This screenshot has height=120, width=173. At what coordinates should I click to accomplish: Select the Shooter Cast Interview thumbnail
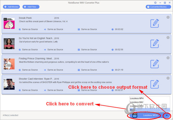point(9,84)
